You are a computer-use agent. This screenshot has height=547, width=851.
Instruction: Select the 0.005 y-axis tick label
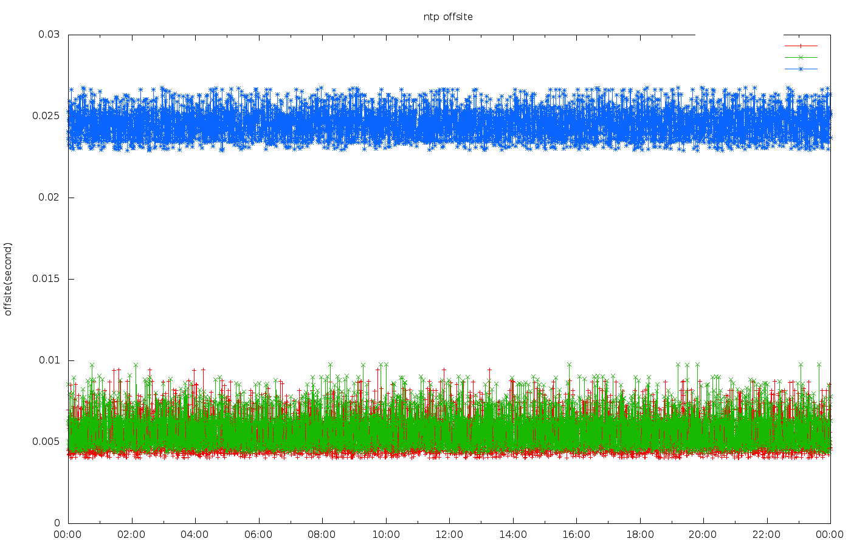pyautogui.click(x=47, y=442)
